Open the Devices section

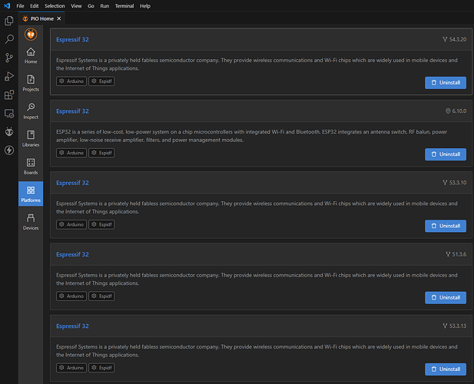[31, 222]
